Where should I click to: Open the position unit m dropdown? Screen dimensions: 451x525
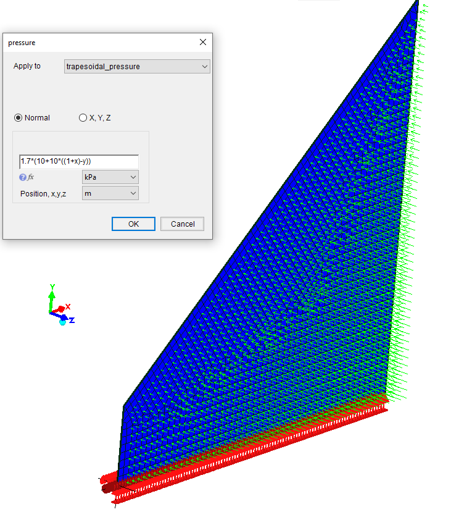click(x=110, y=193)
